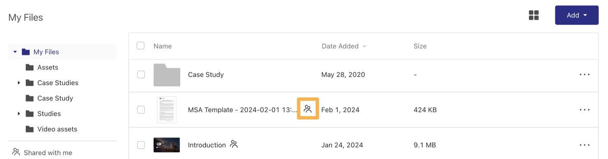
Task: Open the Introduction video thumbnail
Action: (x=167, y=145)
